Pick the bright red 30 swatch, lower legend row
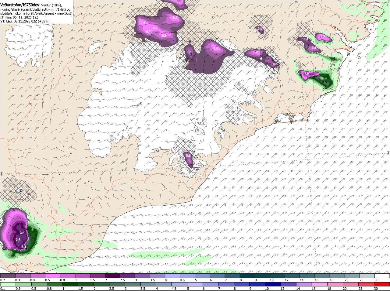The width and height of the screenshot is (390, 291). click(382, 284)
